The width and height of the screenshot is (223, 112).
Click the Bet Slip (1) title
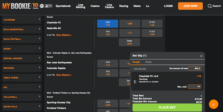click(139, 56)
